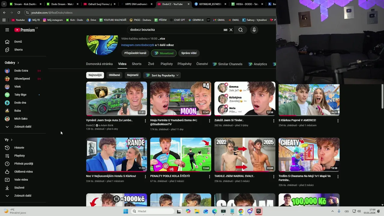Go back with browser back arrow

pyautogui.click(x=4, y=13)
